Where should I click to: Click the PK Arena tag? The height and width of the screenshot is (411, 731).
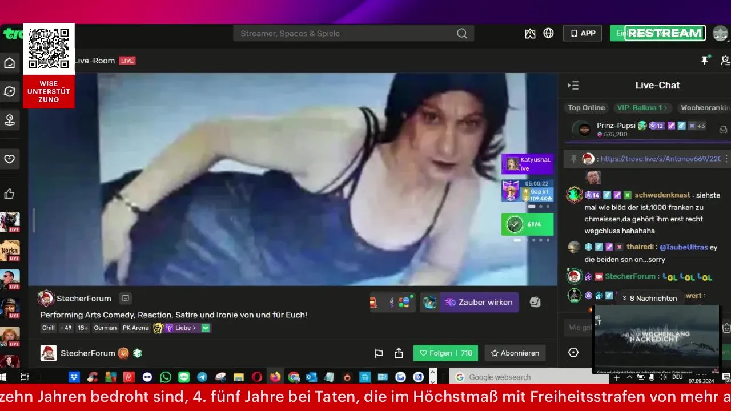point(135,328)
